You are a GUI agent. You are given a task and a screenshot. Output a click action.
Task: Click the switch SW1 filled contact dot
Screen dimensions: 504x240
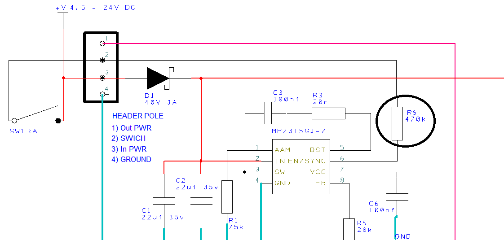pos(58,121)
